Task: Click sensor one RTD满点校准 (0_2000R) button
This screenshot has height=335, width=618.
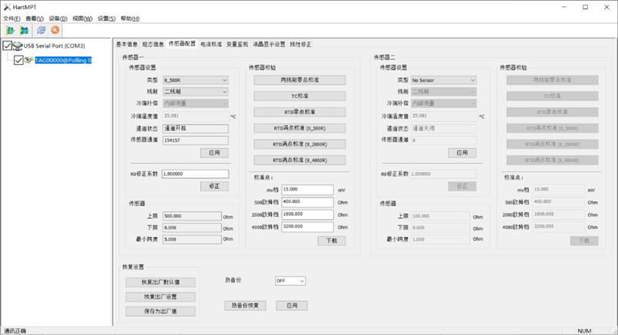Action: pos(300,144)
